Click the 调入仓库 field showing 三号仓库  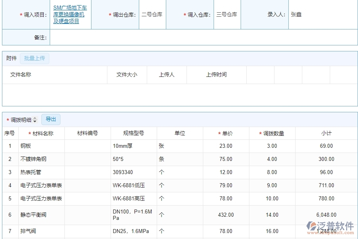(227, 15)
